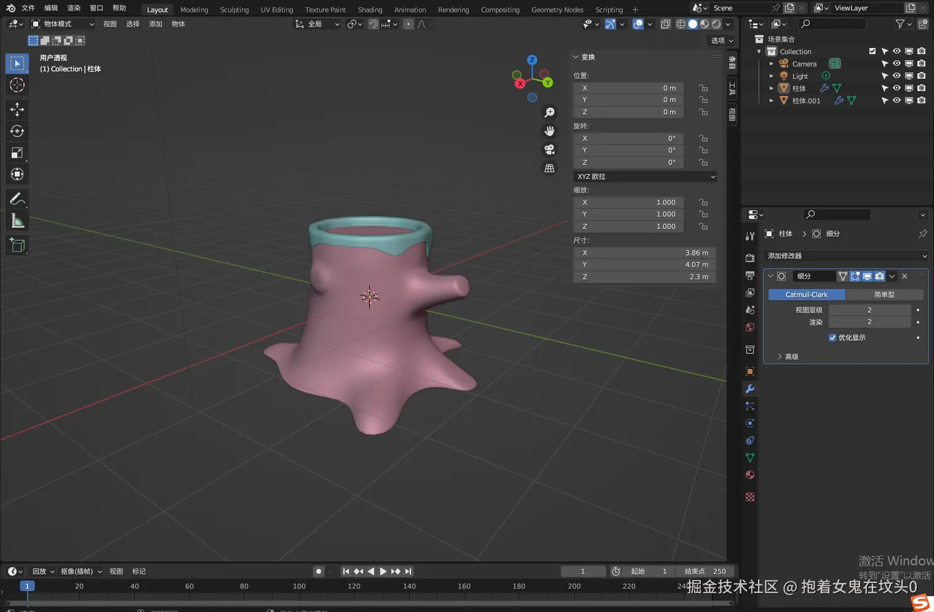Open the Modifier properties wrench tab

[749, 389]
